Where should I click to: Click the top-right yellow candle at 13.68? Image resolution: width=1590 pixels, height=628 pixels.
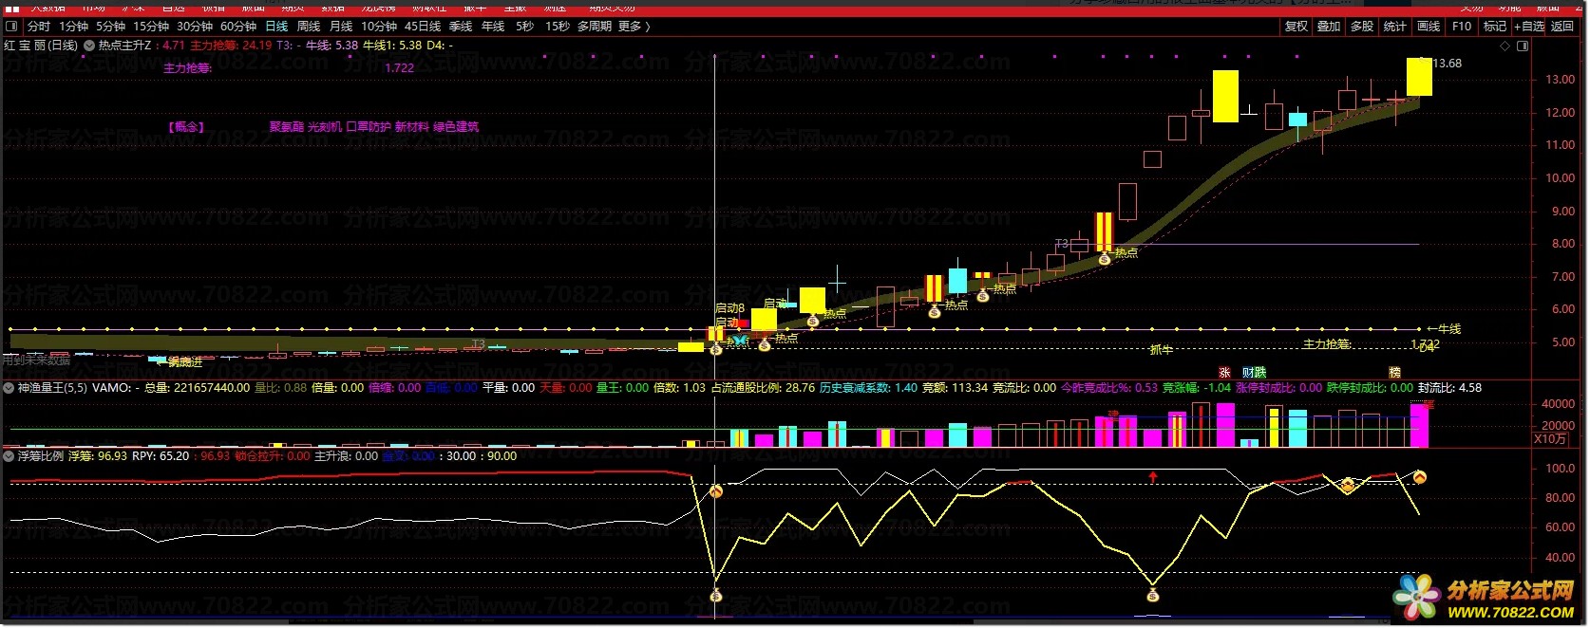1419,77
